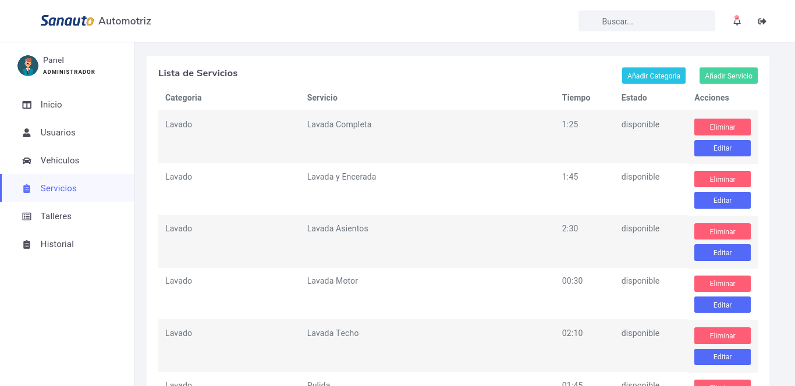Image resolution: width=795 pixels, height=386 pixels.
Task: Open the Usuarios menu item
Action: pyautogui.click(x=67, y=133)
